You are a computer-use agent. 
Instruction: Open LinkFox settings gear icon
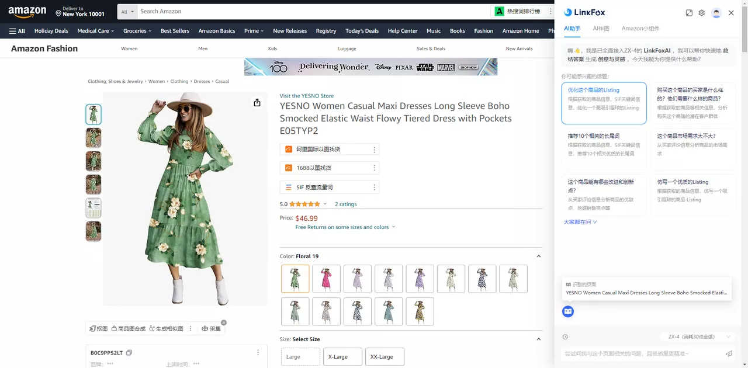point(702,13)
